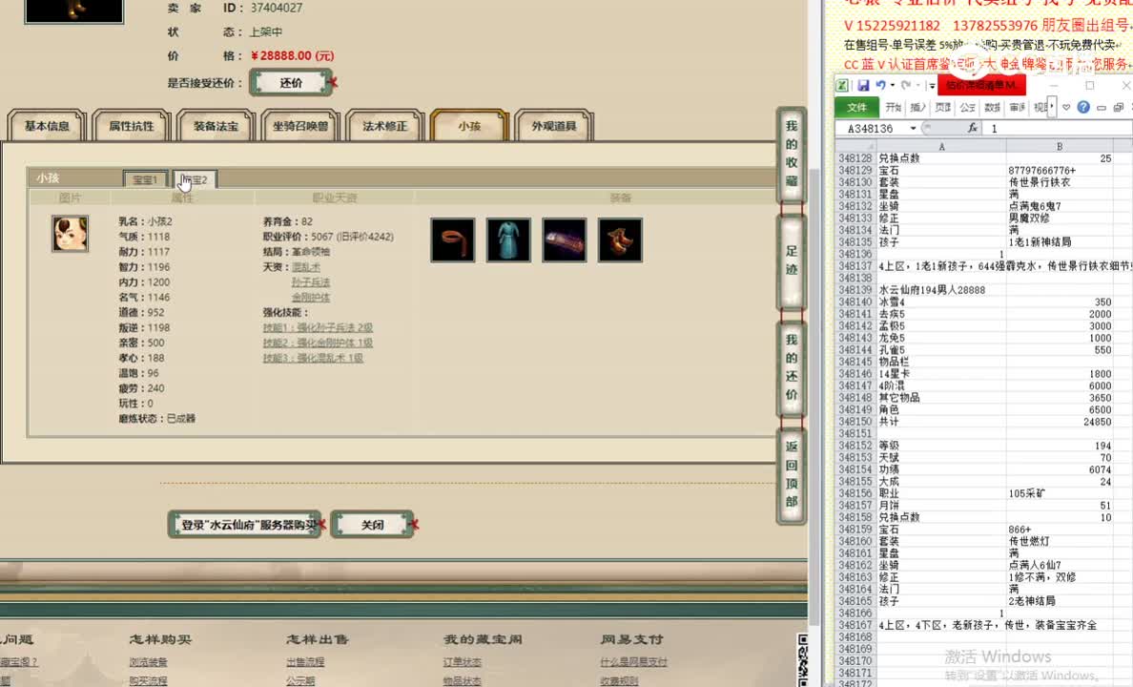Open Quick Access Toolbar customize dropdown
The image size is (1133, 687).
coord(932,86)
